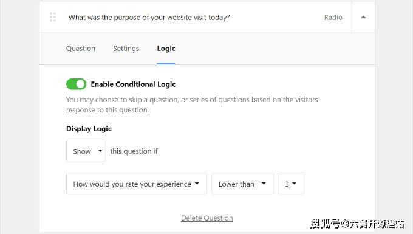Screen dimensions: 413x234
Task: Click the 'this question if' text
Action: [x=134, y=151]
